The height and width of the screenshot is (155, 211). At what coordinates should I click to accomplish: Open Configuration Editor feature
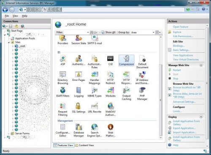[x=63, y=131]
